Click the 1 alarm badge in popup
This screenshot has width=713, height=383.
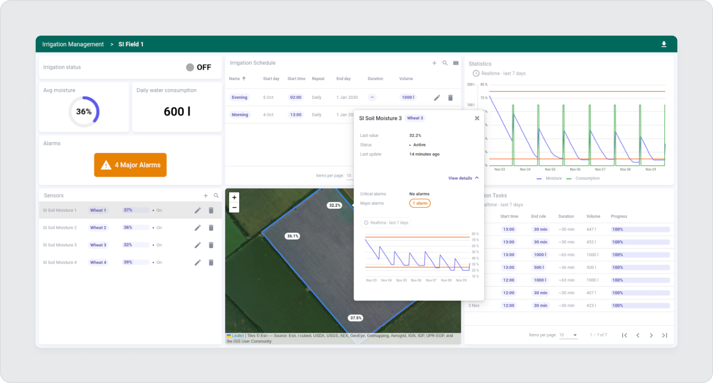pos(420,204)
